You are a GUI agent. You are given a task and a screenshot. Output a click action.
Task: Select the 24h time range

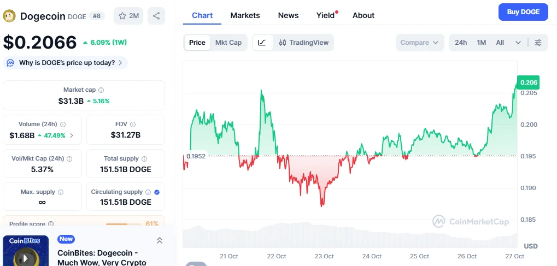[461, 43]
